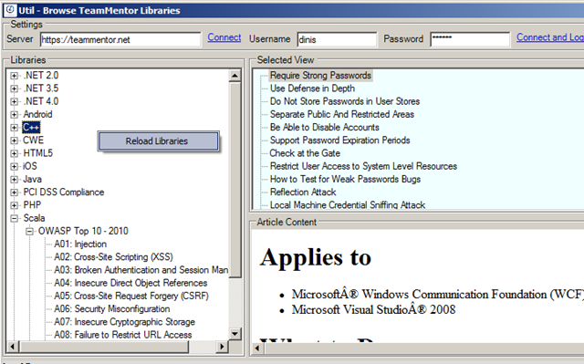The height and width of the screenshot is (364, 584).
Task: Click the Connect and Login link
Action: (x=550, y=37)
